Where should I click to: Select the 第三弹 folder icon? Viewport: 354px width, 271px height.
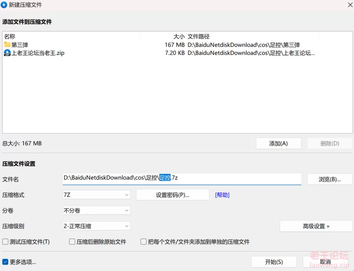click(7, 45)
